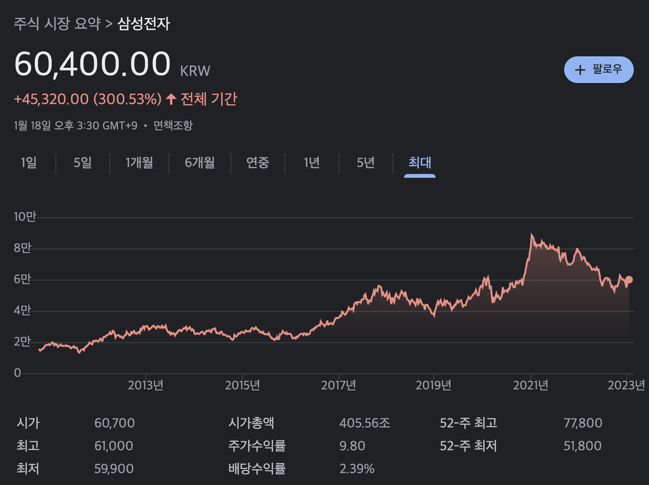Click the 배당수익률 label

point(257,469)
